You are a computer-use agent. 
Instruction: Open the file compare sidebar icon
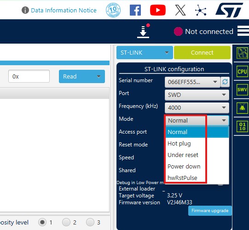(x=242, y=53)
